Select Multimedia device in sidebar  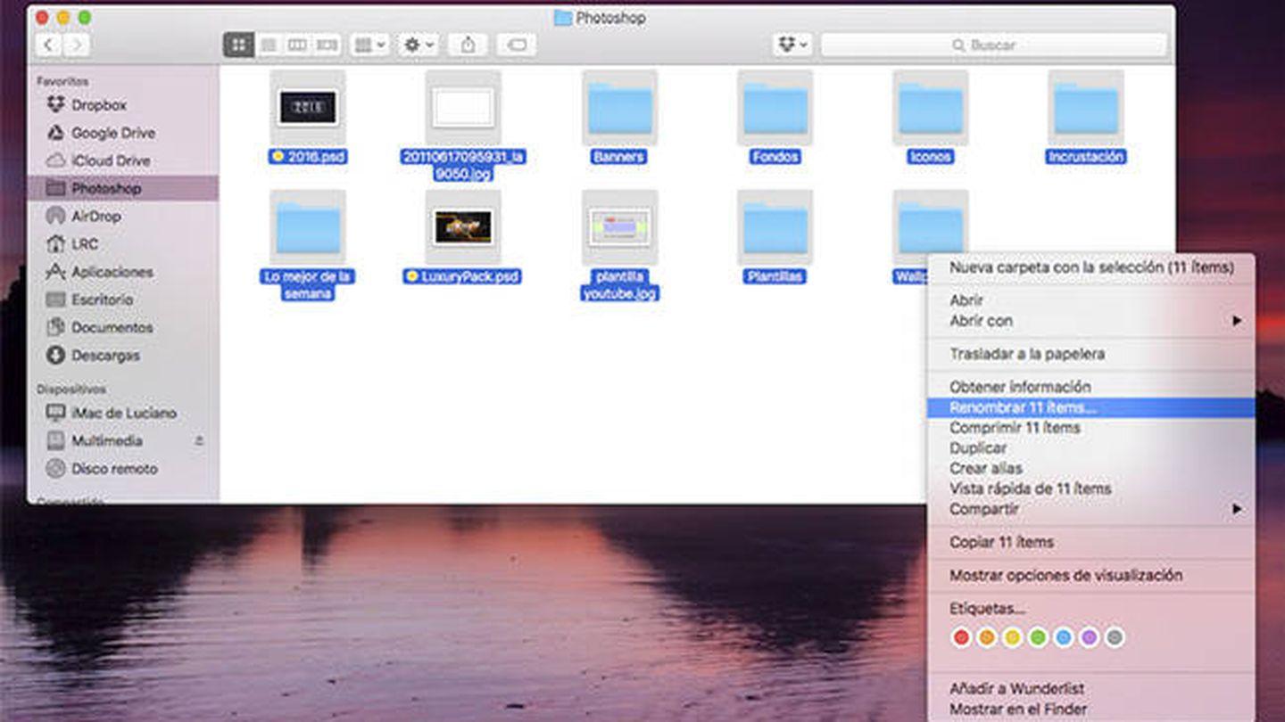106,440
